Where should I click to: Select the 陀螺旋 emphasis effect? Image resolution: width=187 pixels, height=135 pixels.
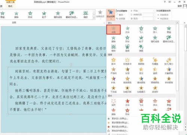click(x=155, y=61)
